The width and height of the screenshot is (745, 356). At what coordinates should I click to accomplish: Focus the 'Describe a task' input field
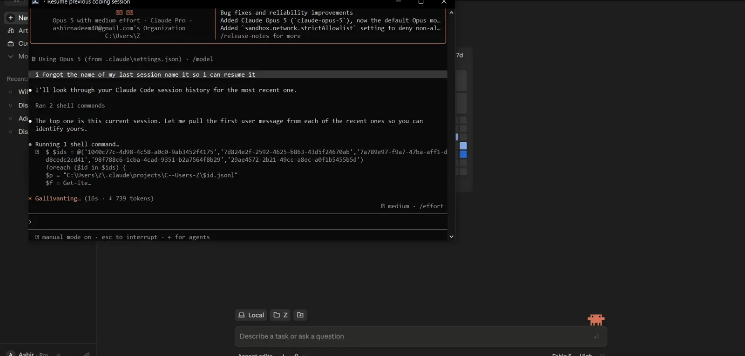[421, 336]
